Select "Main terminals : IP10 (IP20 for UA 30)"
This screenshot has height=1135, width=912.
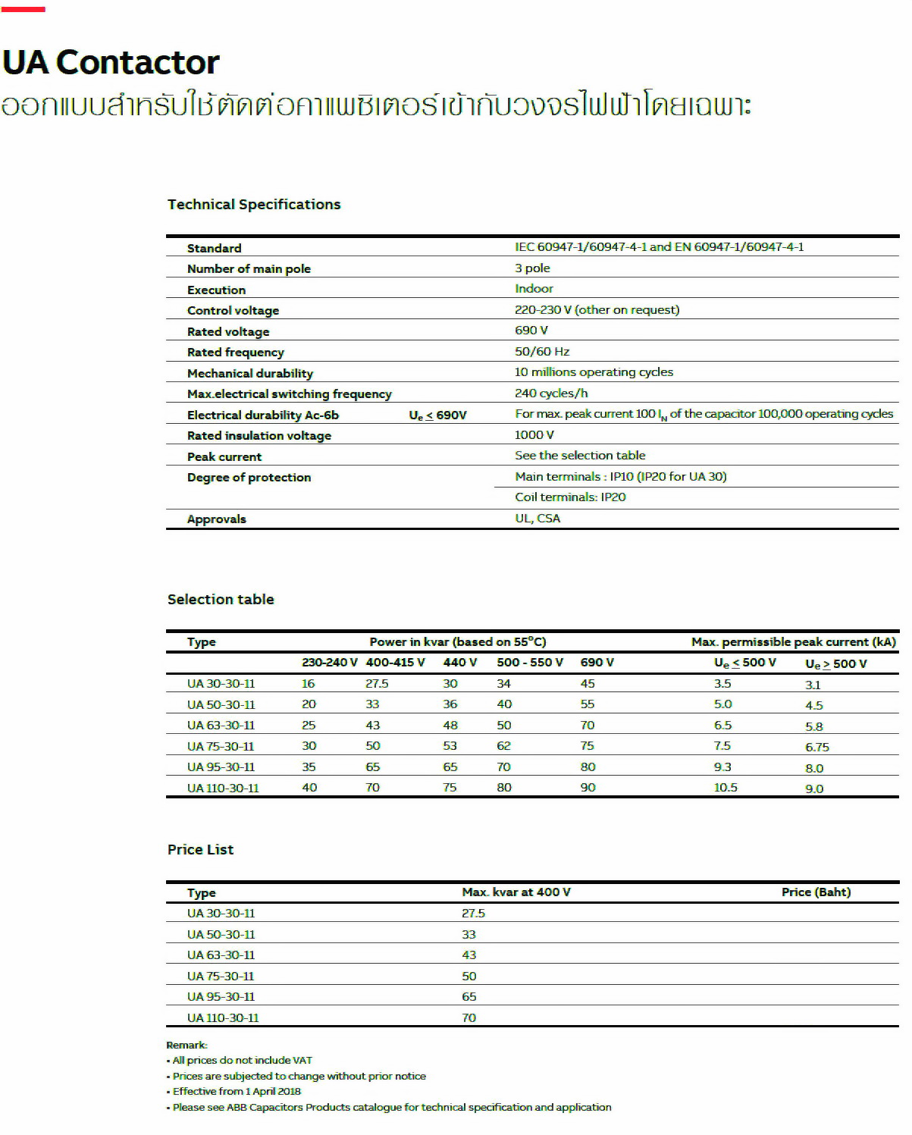[x=621, y=476]
